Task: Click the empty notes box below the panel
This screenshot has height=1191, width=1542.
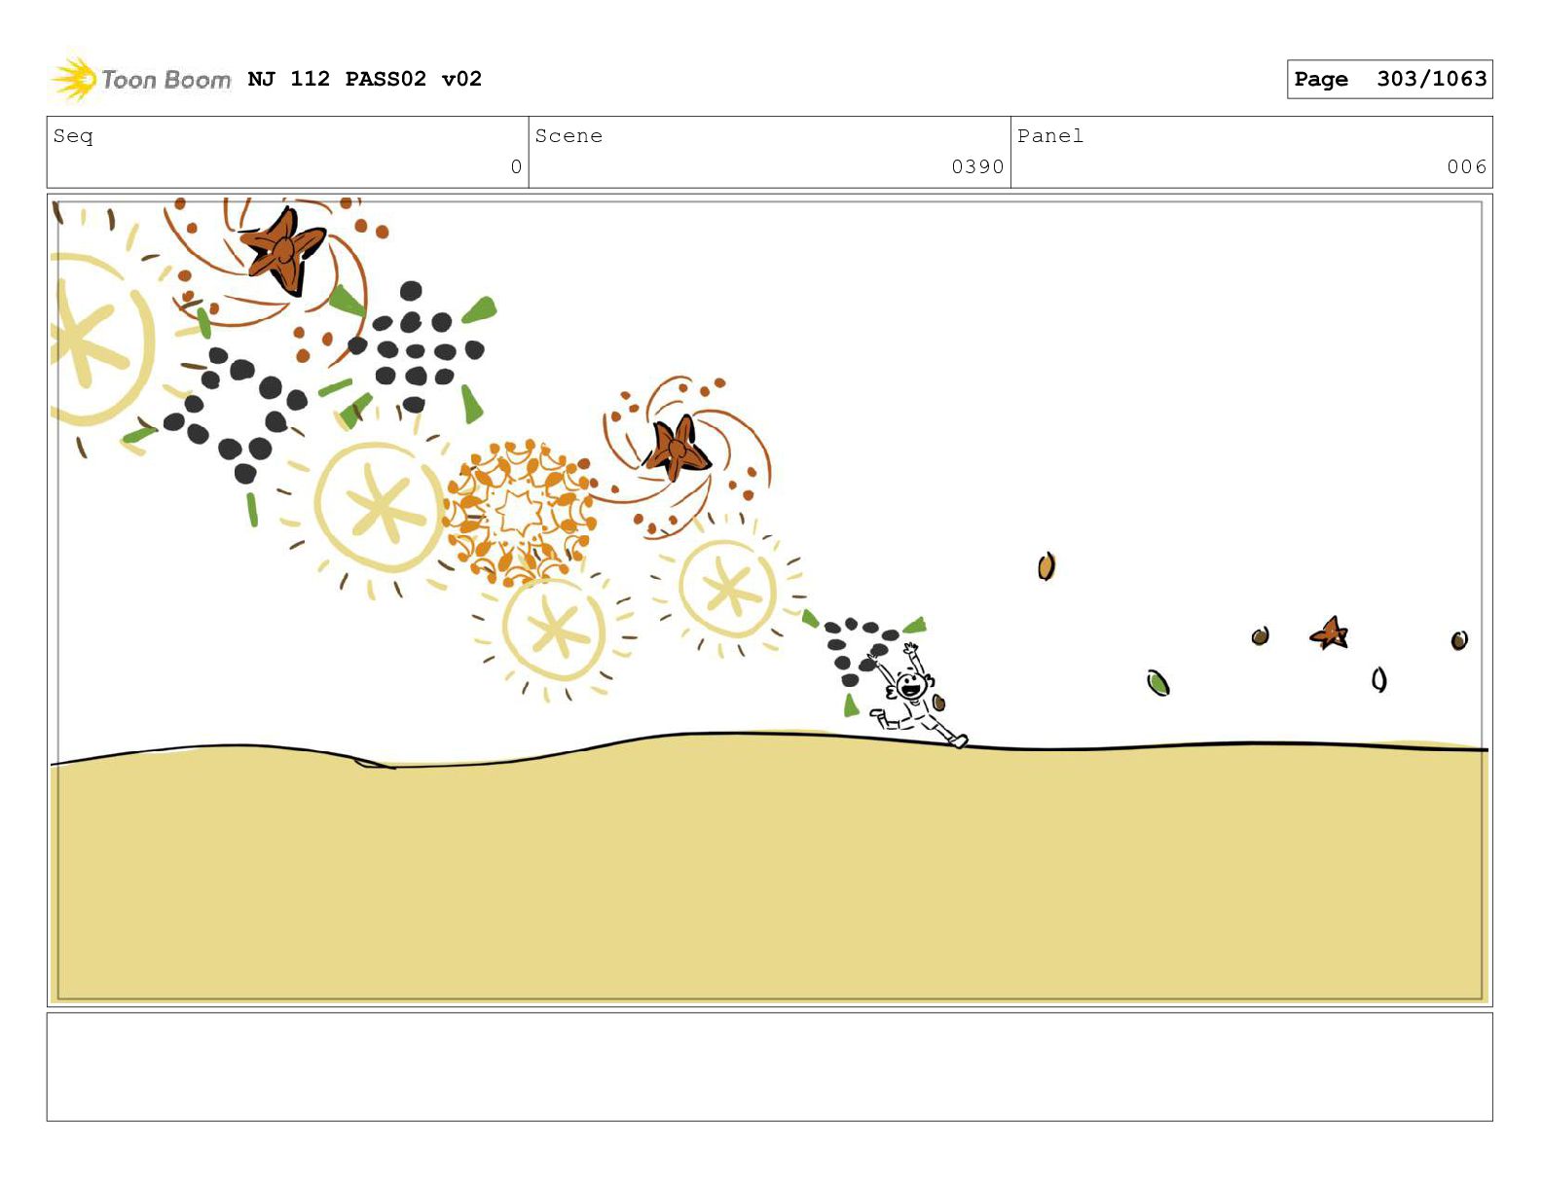Action: (769, 1066)
